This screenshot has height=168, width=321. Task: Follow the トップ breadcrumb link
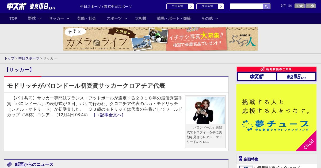pyautogui.click(x=9, y=58)
